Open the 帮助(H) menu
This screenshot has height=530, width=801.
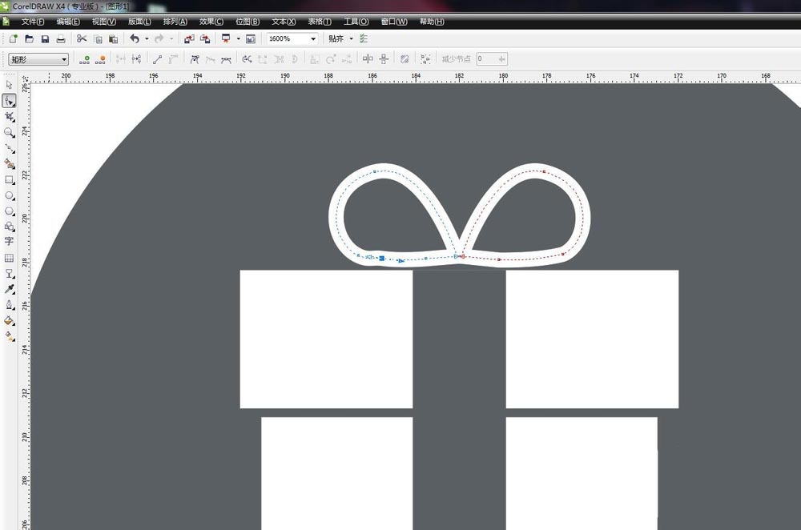pos(432,22)
